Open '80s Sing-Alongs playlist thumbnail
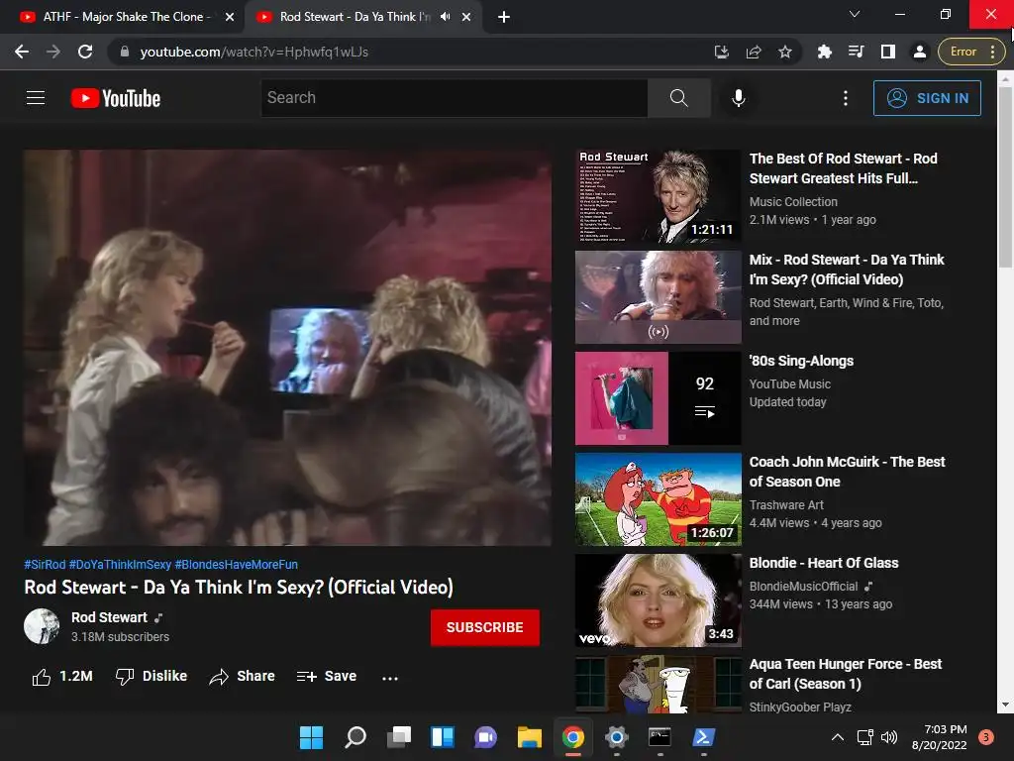This screenshot has width=1014, height=761. click(658, 398)
